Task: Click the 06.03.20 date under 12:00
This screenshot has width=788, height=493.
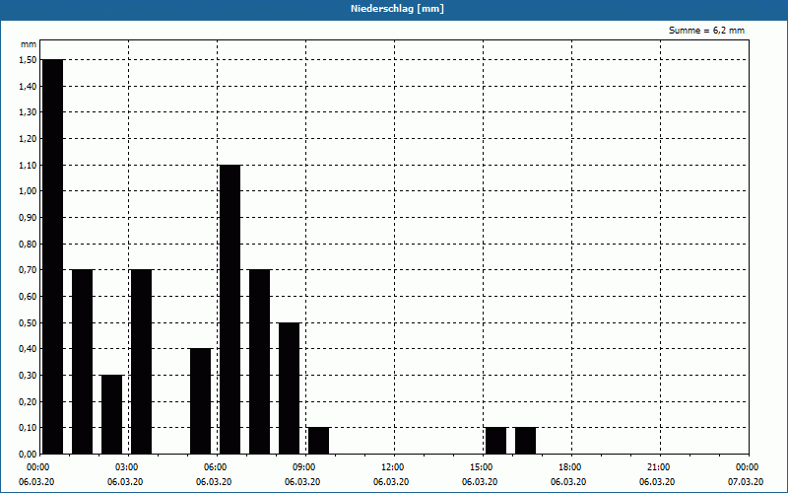Action: click(x=391, y=482)
